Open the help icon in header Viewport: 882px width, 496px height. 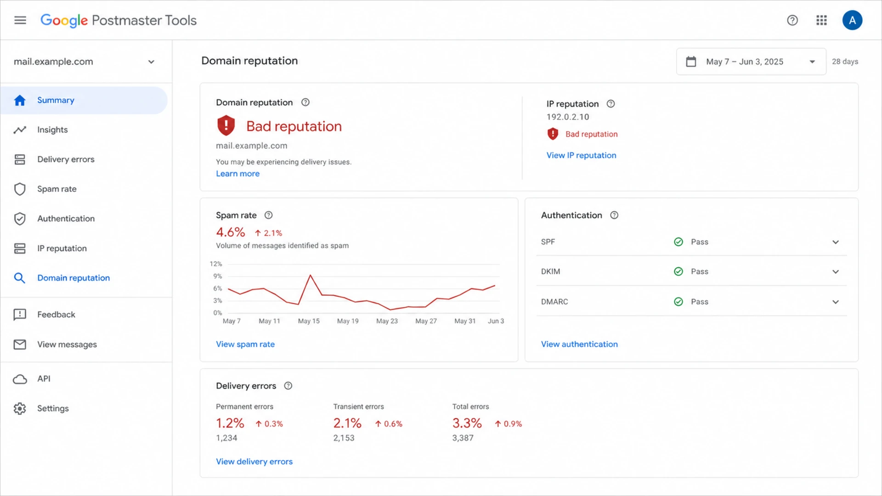pos(792,20)
